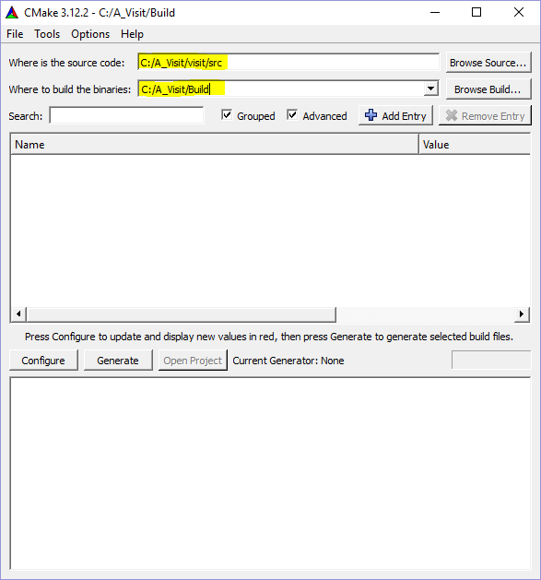Screen dimensions: 541x580
Task: Click inside the output log pane
Action: pos(270,473)
